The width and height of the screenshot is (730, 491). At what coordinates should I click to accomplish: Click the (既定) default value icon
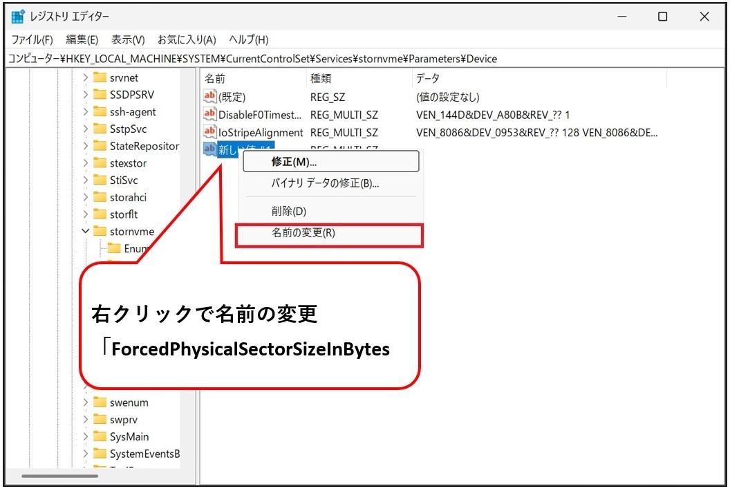(x=209, y=98)
